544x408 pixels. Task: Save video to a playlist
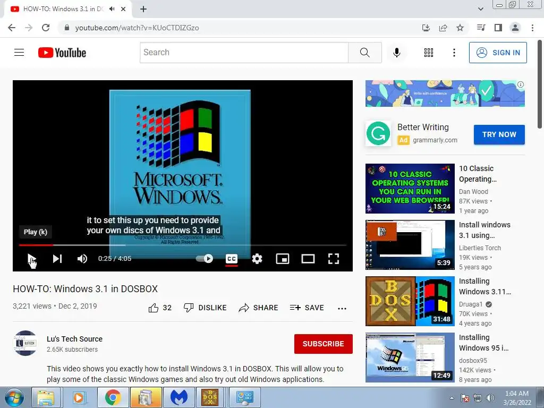coord(307,308)
